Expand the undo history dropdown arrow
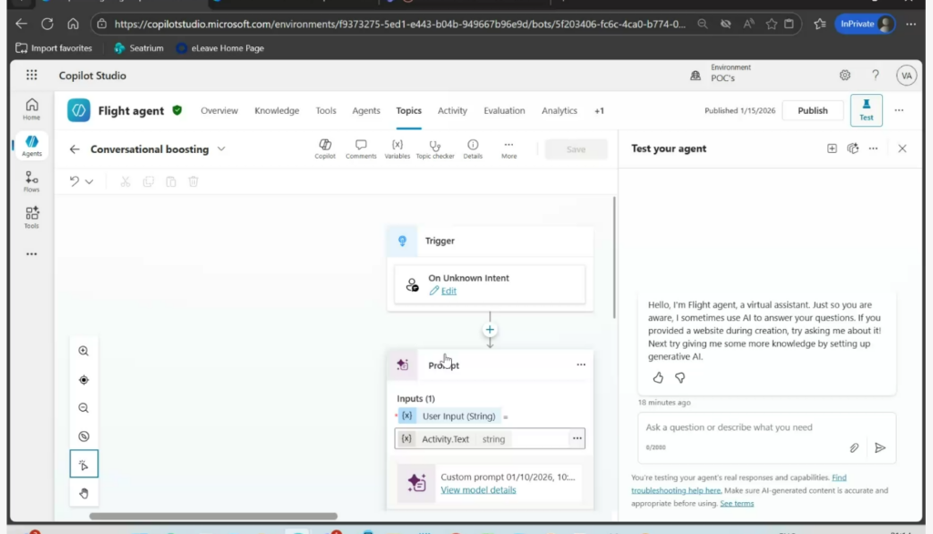This screenshot has width=933, height=534. tap(89, 182)
